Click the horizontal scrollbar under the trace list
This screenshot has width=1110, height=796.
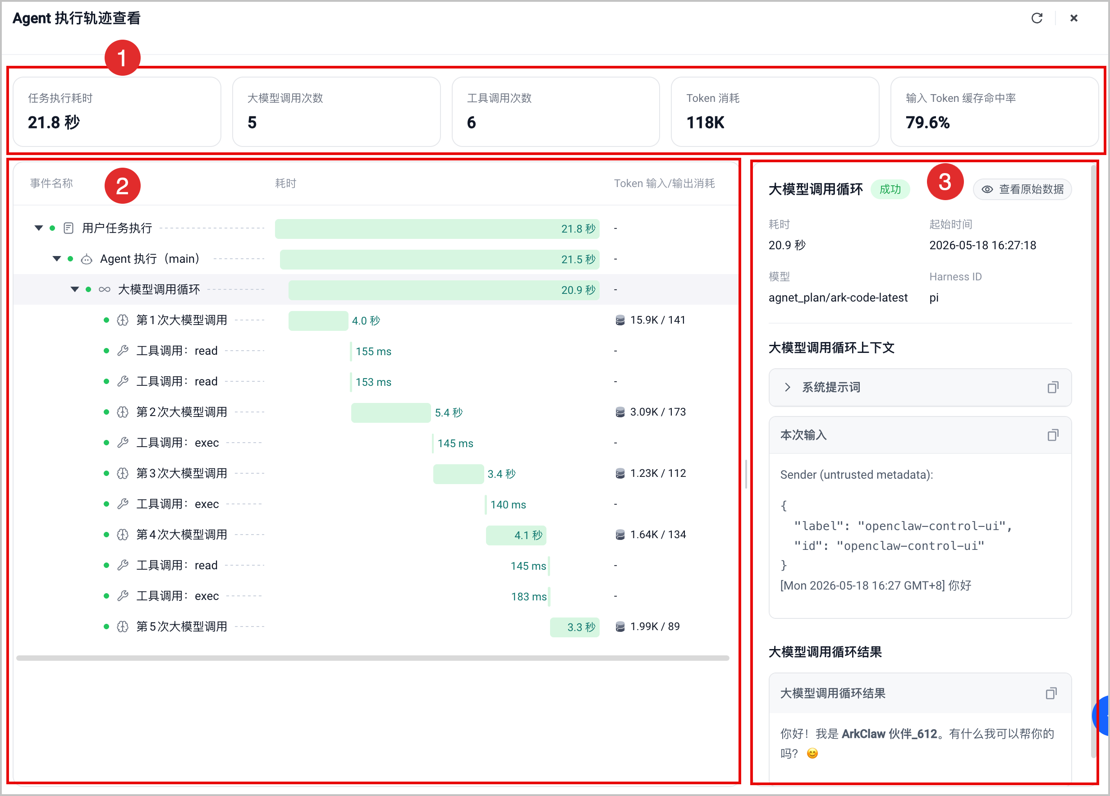(372, 658)
